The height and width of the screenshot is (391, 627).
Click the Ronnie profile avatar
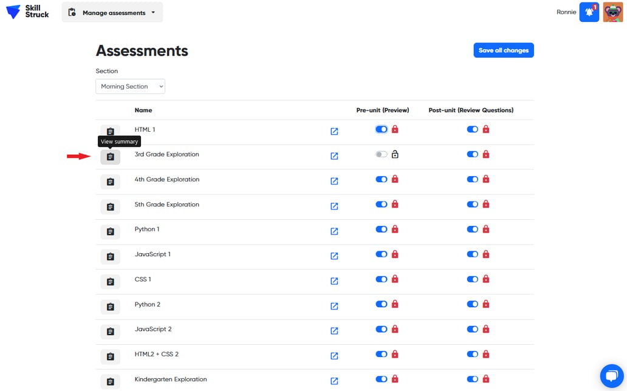pyautogui.click(x=612, y=12)
